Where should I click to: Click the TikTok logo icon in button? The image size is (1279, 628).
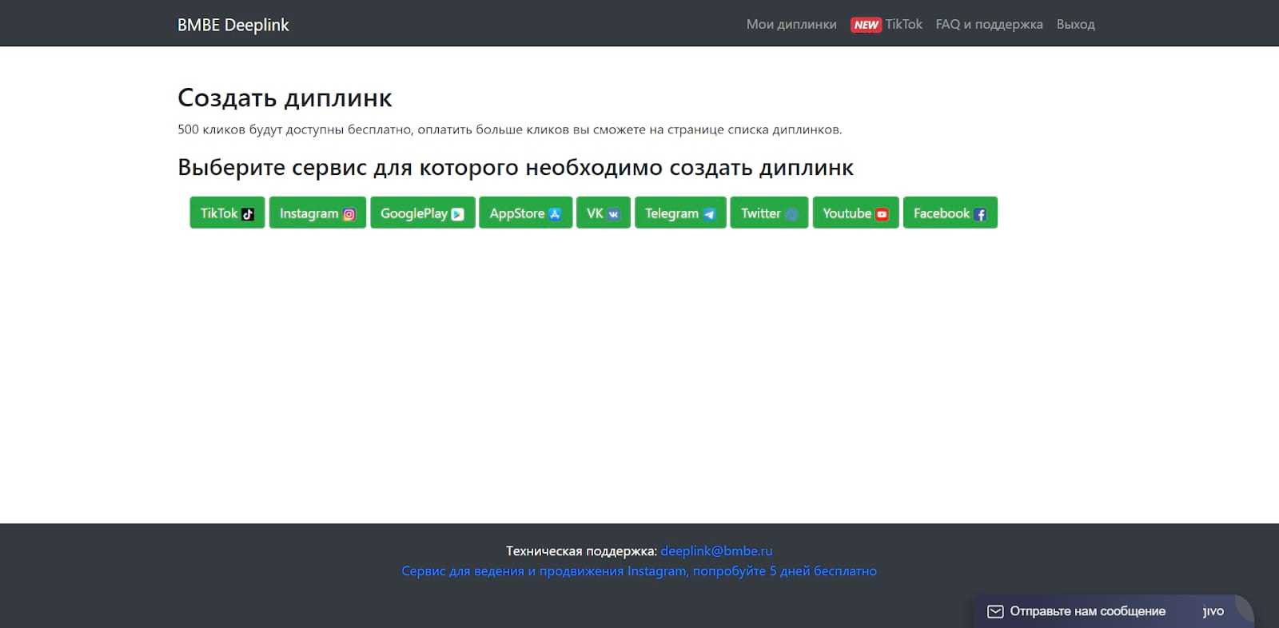248,214
